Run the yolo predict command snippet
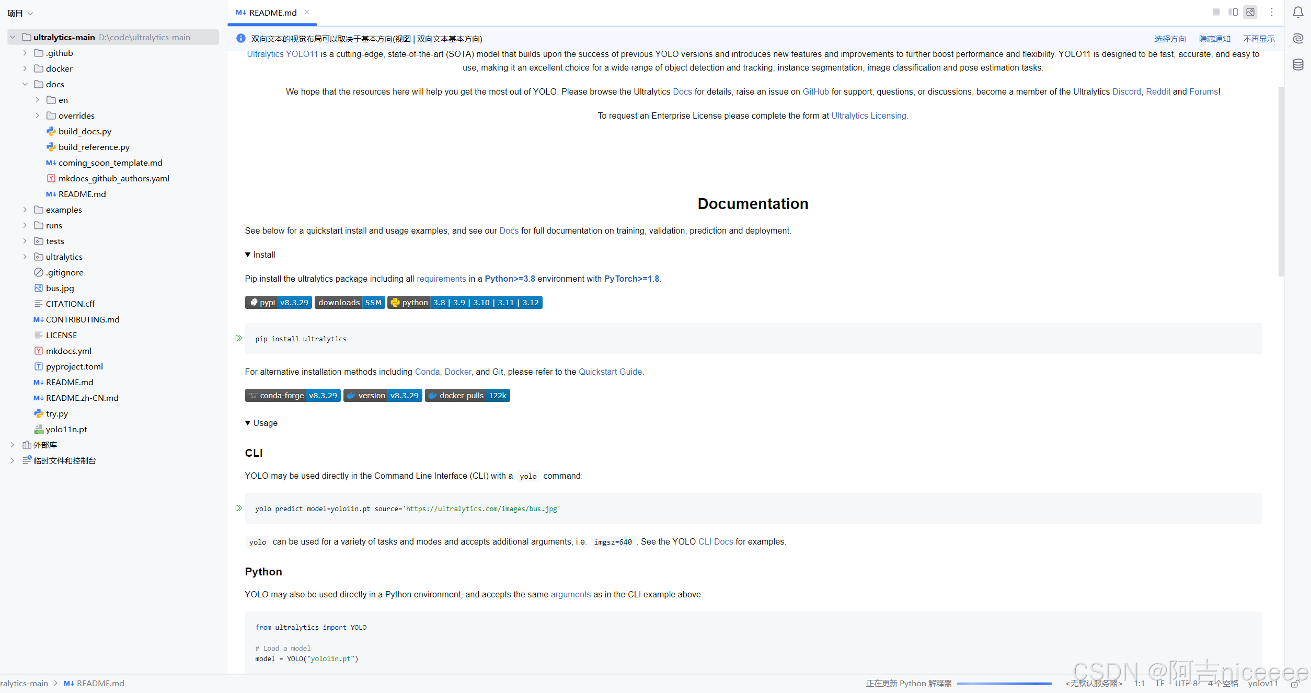The width and height of the screenshot is (1311, 693). [x=239, y=508]
